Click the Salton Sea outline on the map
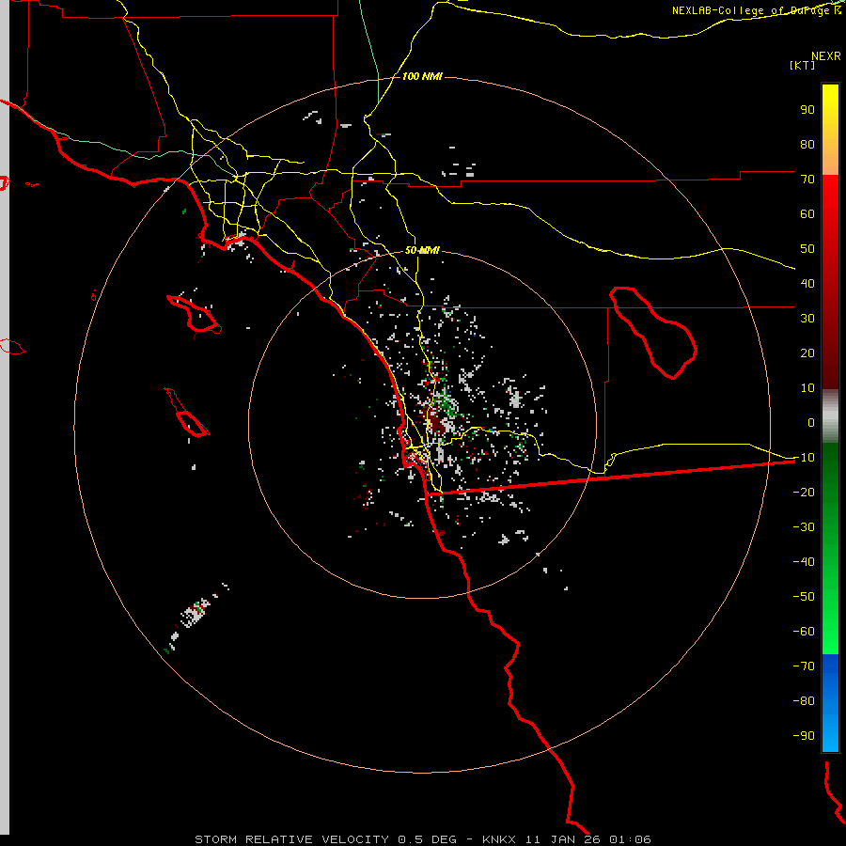The width and height of the screenshot is (846, 846). pos(652,333)
